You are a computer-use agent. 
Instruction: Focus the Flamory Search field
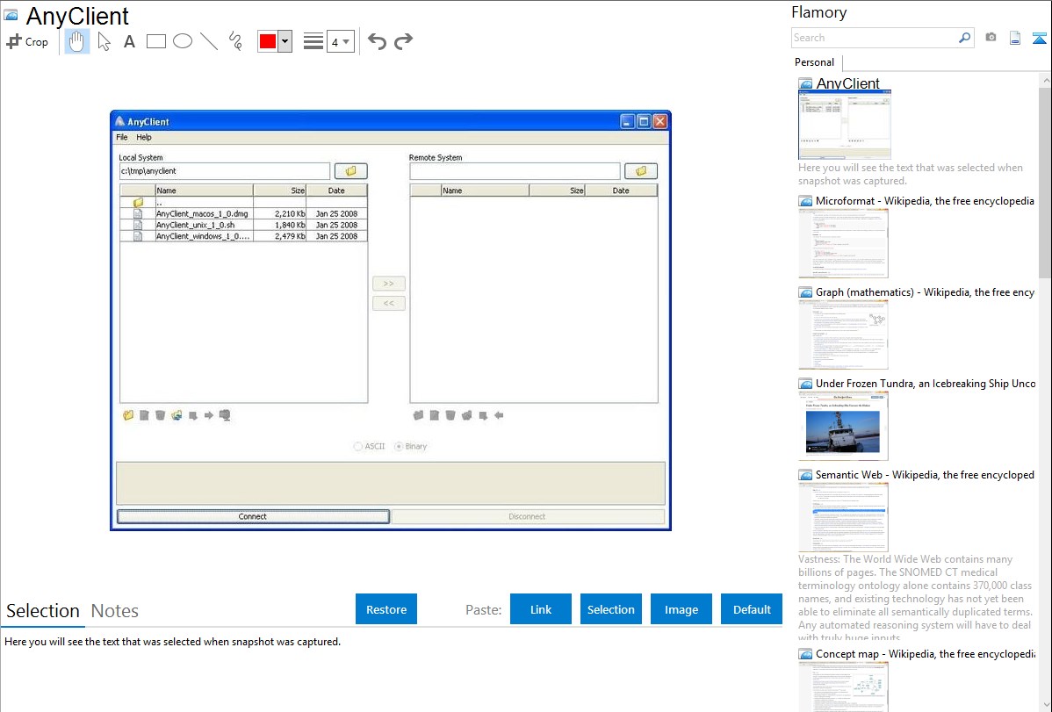point(875,38)
